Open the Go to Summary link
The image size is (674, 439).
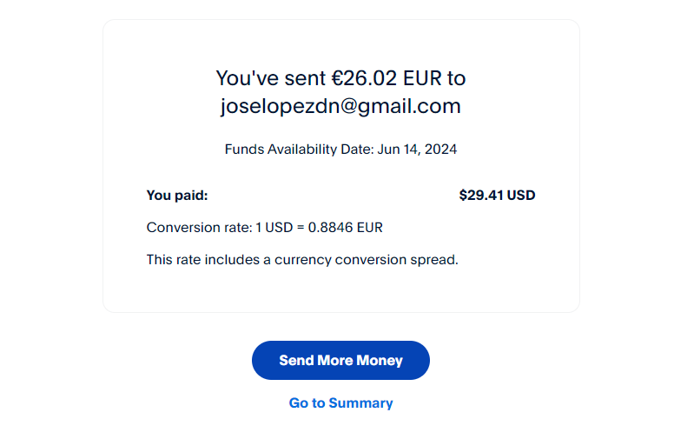pyautogui.click(x=340, y=403)
